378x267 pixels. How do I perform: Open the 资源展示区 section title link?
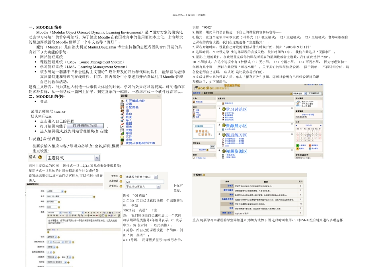pos(236,126)
